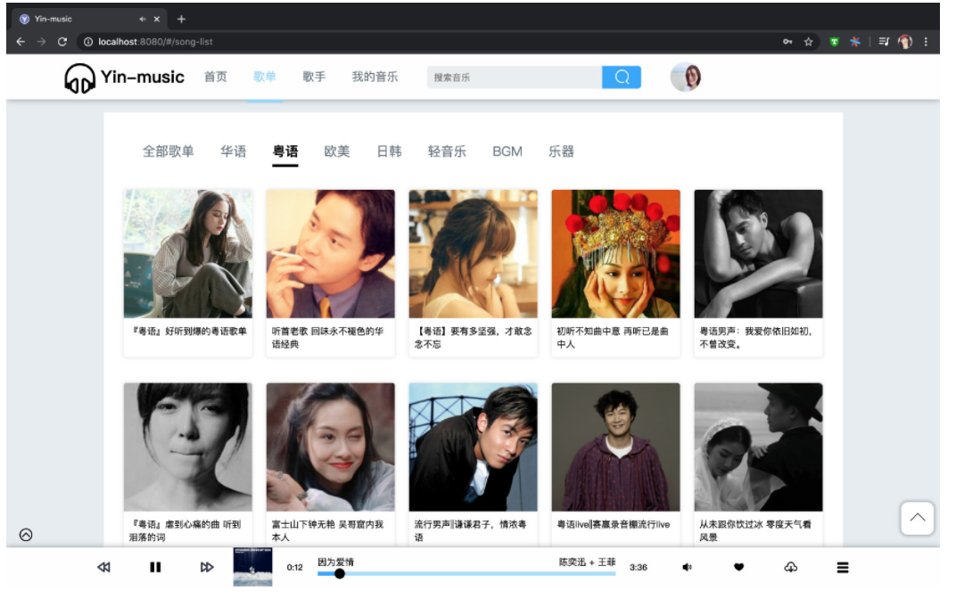The width and height of the screenshot is (956, 607).
Task: Select 歌单 in the top navigation
Action: tap(265, 77)
